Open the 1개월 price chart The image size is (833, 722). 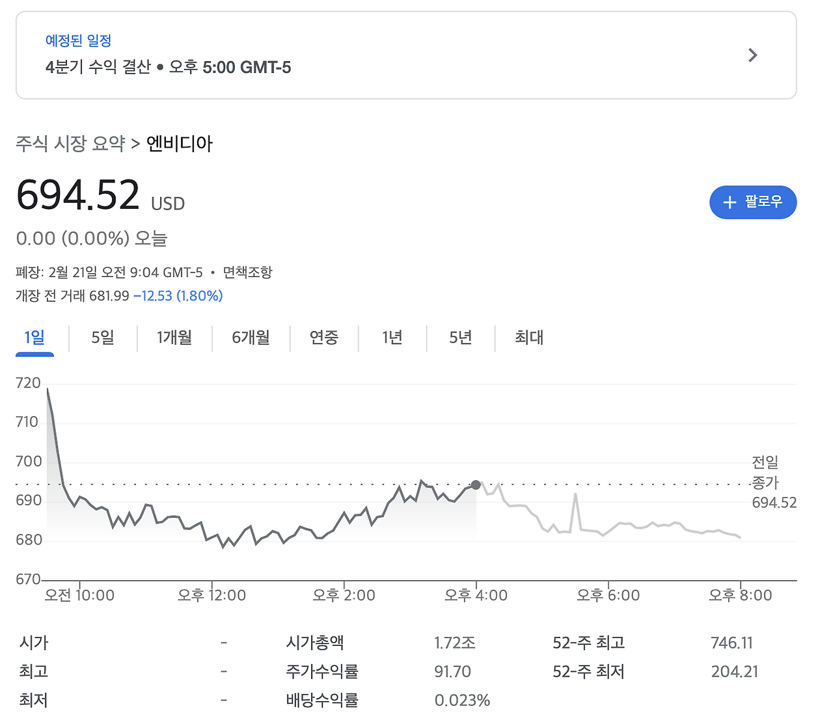coord(174,338)
